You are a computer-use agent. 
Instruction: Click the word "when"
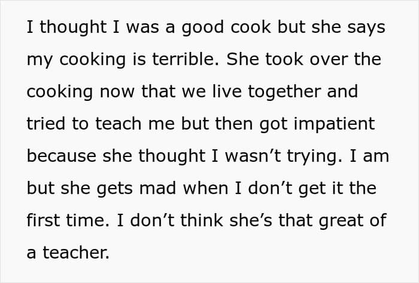pos(205,188)
